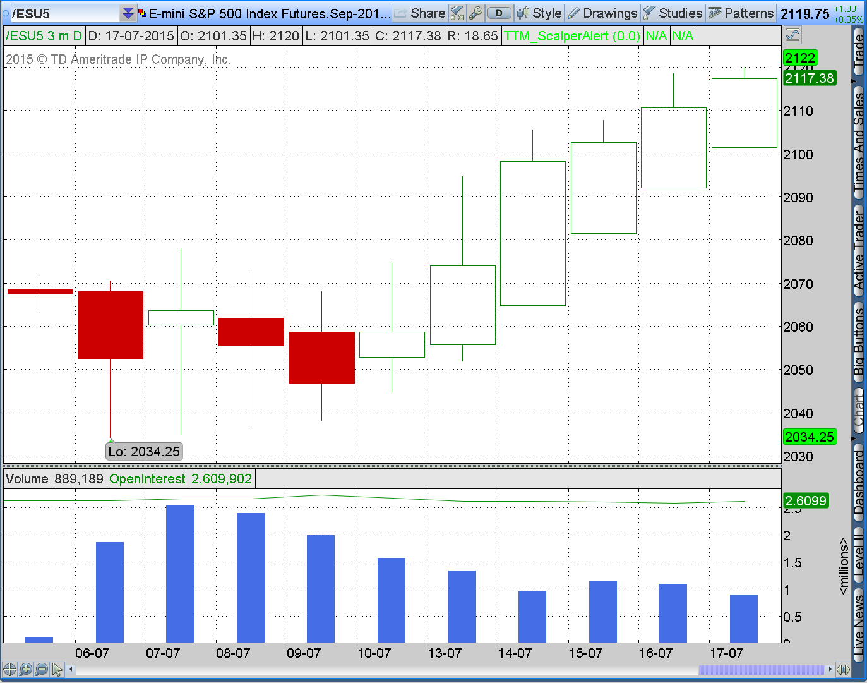This screenshot has width=867, height=683.
Task: Click the 13-07 date label on time axis
Action: (445, 653)
